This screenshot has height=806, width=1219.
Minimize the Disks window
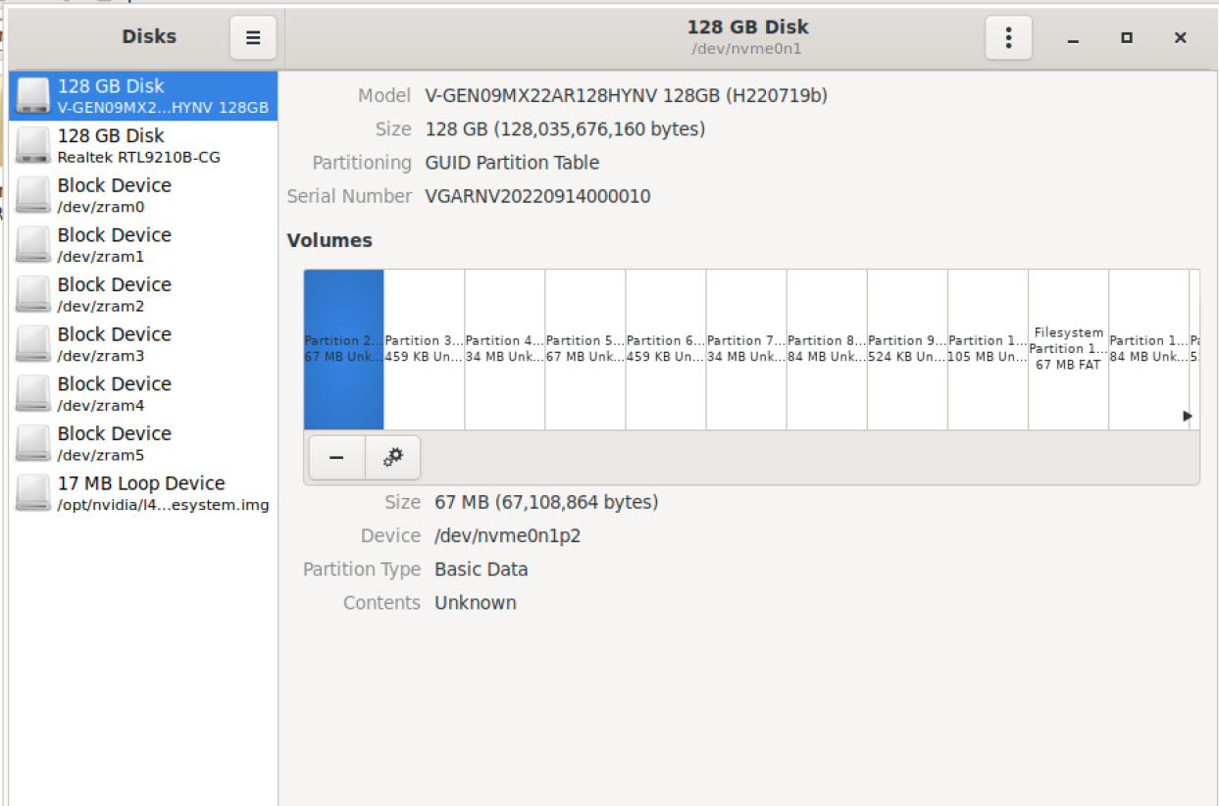[1073, 38]
